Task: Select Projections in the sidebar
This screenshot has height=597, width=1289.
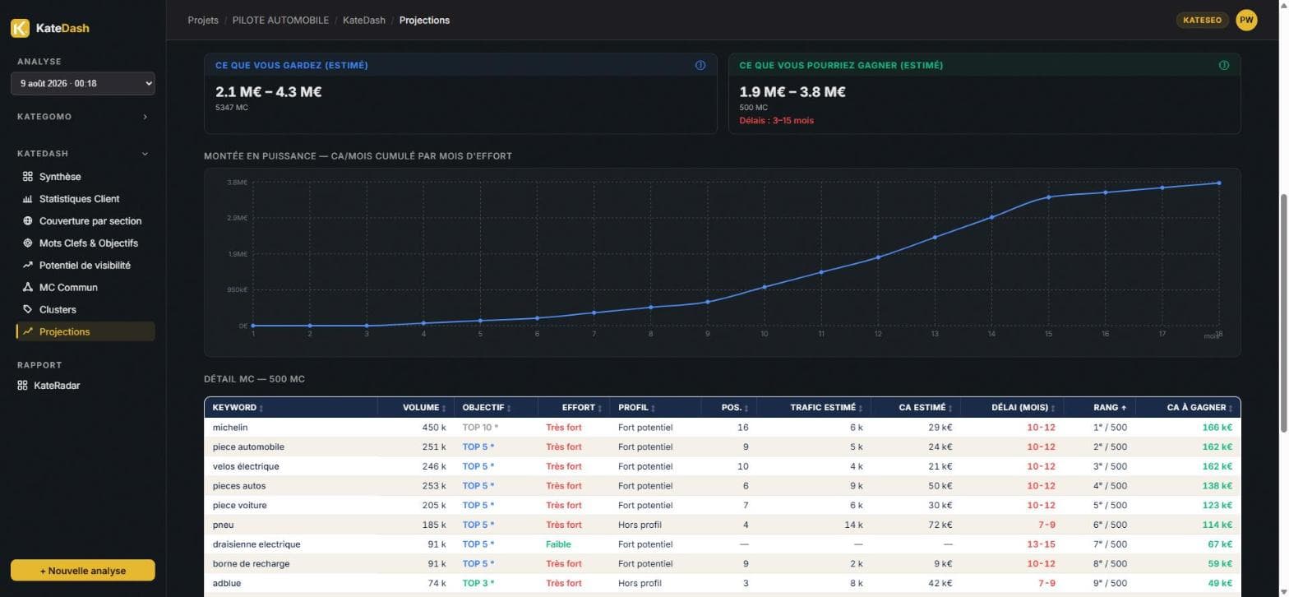Action: click(x=85, y=332)
